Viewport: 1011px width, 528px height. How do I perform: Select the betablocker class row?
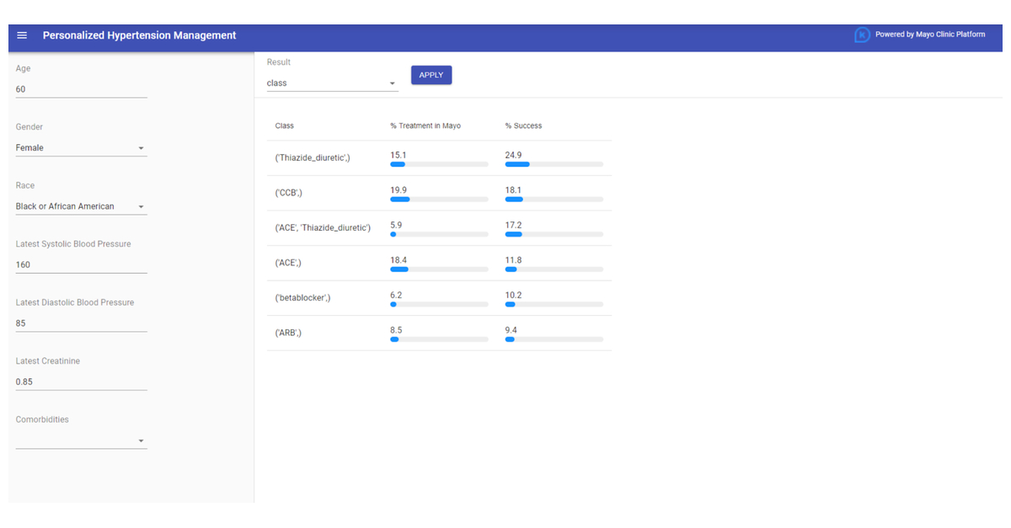coord(303,297)
